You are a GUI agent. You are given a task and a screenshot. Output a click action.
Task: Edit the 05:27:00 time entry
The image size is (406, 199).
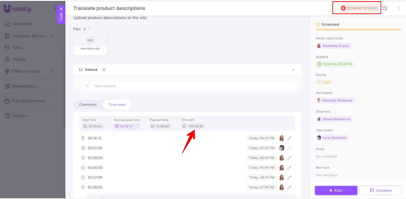pos(289,178)
